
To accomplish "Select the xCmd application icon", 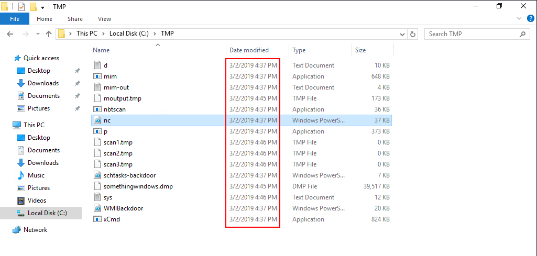I will [97, 219].
